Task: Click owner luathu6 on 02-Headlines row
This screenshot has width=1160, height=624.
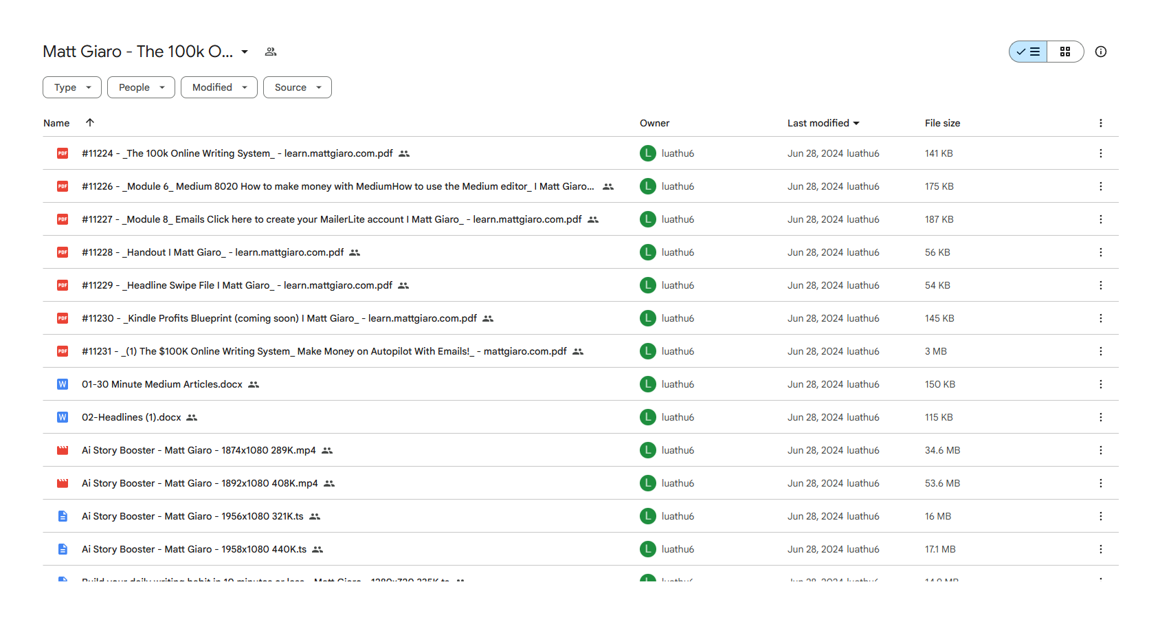Action: point(678,417)
